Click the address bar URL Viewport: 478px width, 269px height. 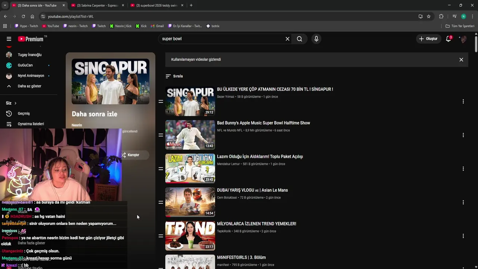[71, 16]
